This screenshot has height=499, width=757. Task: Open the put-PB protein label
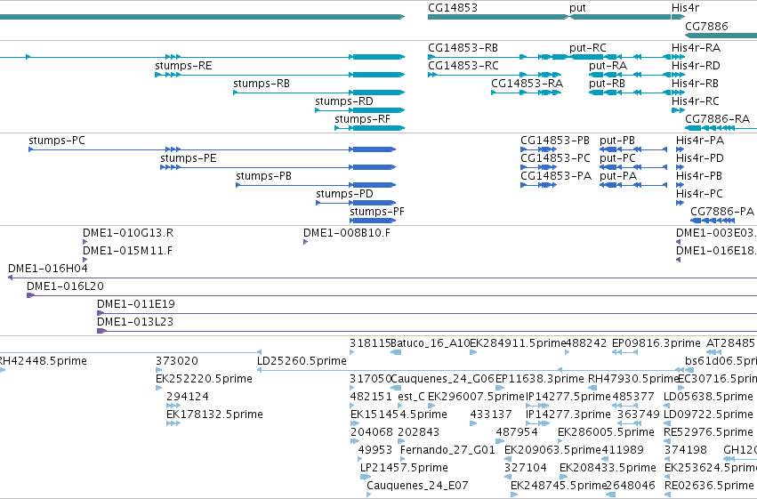[617, 141]
